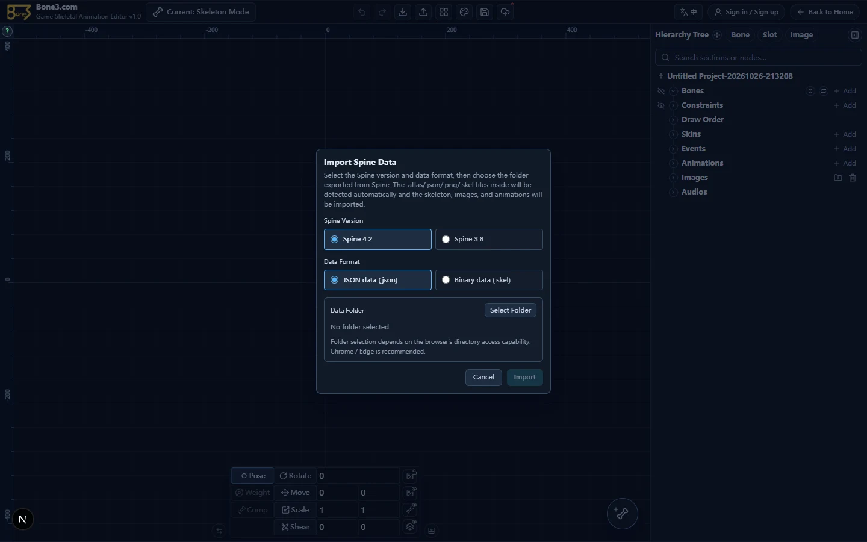867x542 pixels.
Task: Click the Select Folder button
Action: (x=511, y=310)
